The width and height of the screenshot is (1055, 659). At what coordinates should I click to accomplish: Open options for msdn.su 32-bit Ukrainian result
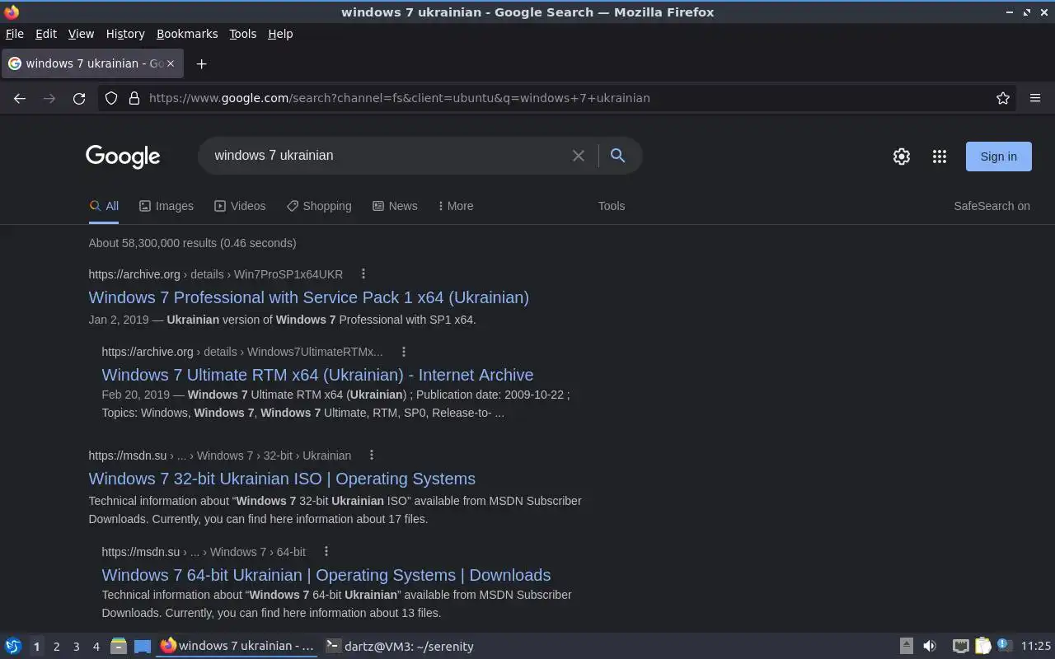372,456
